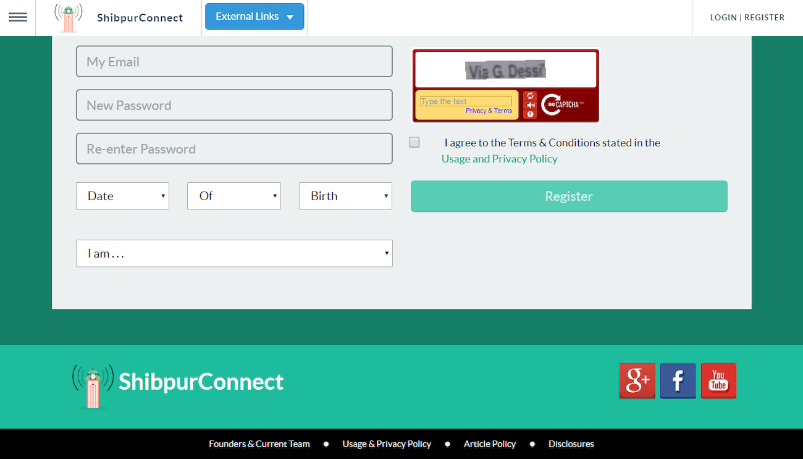Click the LOGIN link in header
The width and height of the screenshot is (803, 459).
tap(723, 17)
